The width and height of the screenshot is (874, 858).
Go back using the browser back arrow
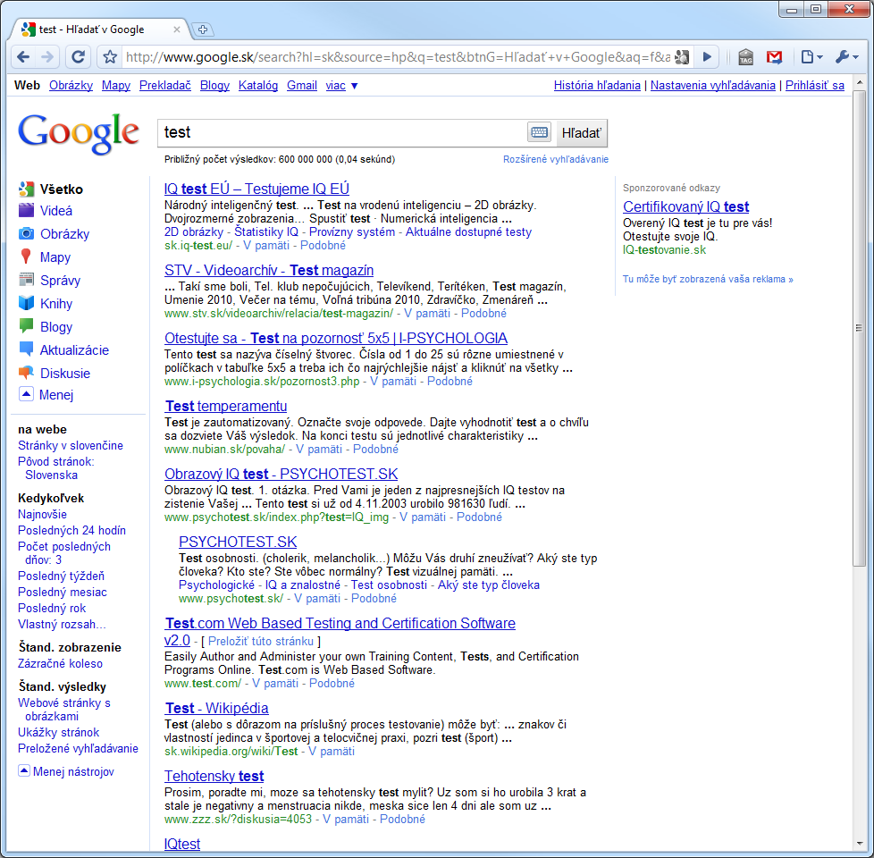tap(23, 57)
